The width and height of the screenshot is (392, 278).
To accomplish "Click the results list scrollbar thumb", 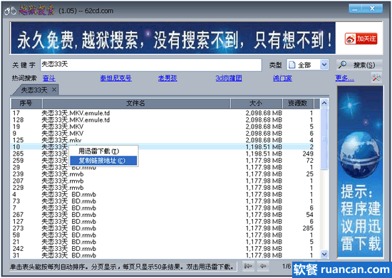I will pos(324,139).
